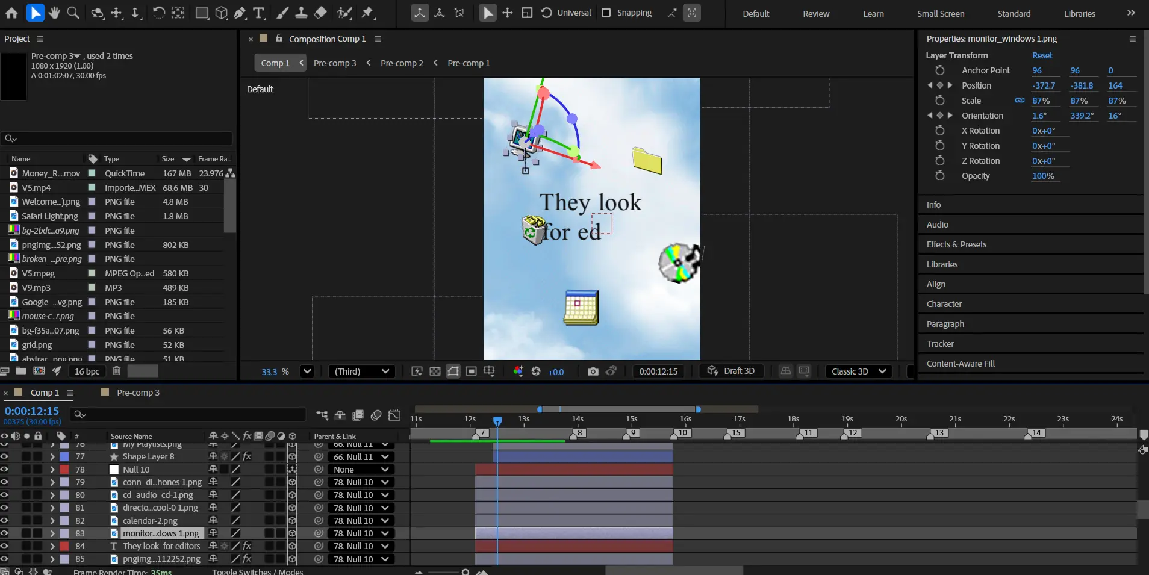Hide the calendar-2.png layer
Image resolution: width=1149 pixels, height=575 pixels.
click(x=5, y=520)
